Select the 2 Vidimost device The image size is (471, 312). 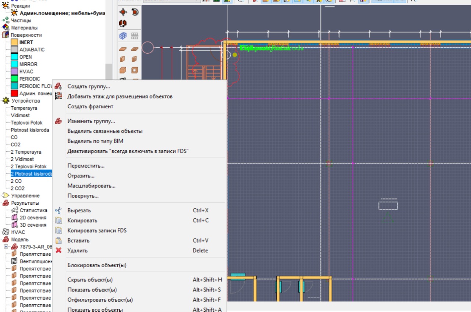click(22, 159)
